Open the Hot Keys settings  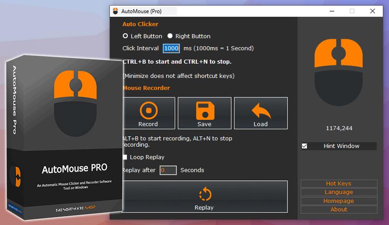[339, 184]
